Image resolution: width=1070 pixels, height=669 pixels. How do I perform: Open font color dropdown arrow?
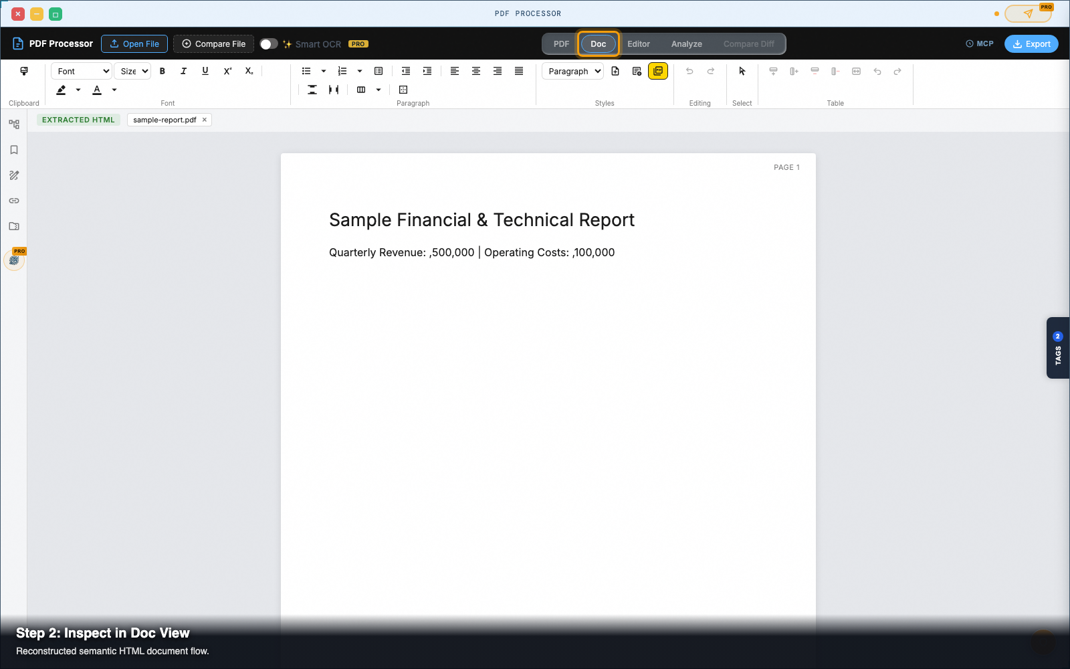(114, 90)
